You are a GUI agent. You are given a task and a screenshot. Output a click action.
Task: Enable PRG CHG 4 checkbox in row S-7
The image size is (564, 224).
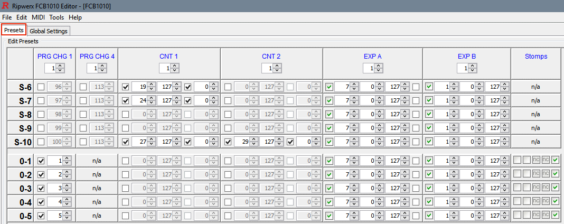(83, 101)
